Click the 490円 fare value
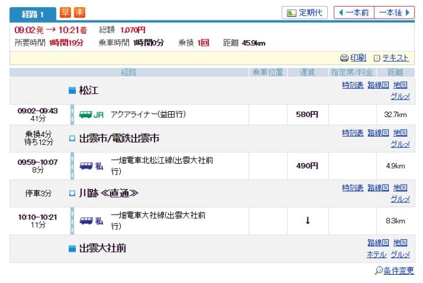 pyautogui.click(x=307, y=166)
